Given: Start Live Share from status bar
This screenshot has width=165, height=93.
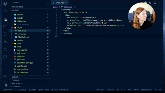Looking at the screenshot, I should 44,90.
